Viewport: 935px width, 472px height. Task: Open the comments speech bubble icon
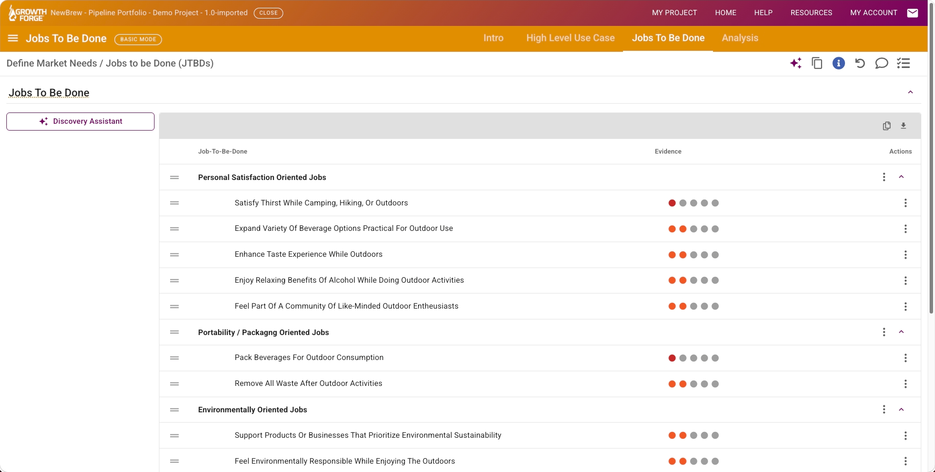point(882,63)
